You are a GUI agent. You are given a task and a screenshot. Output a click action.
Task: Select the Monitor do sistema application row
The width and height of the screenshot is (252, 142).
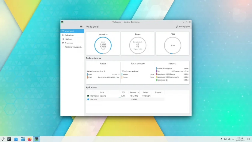(125, 96)
